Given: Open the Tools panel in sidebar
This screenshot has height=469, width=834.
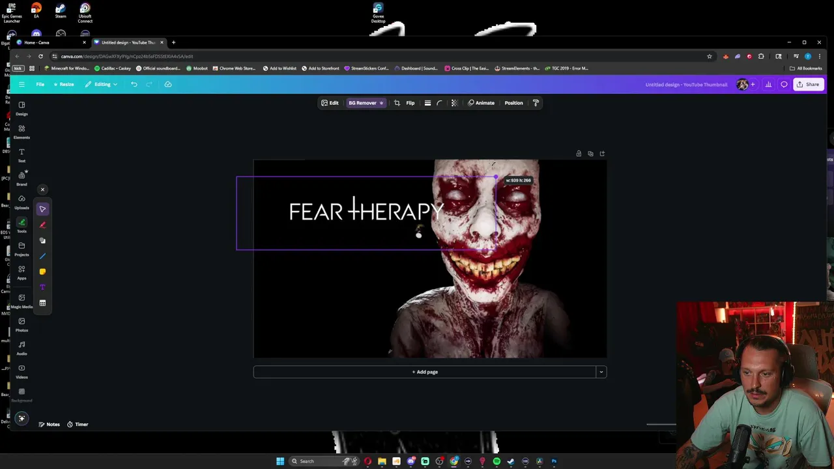Looking at the screenshot, I should [22, 225].
